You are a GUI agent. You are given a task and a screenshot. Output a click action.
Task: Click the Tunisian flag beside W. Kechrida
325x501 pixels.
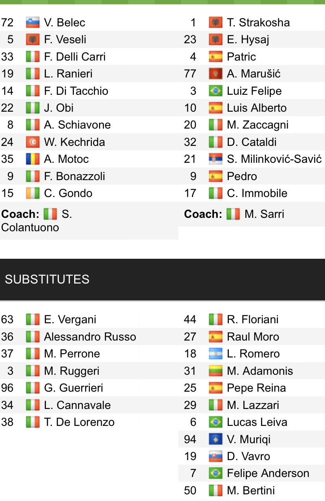tap(33, 142)
